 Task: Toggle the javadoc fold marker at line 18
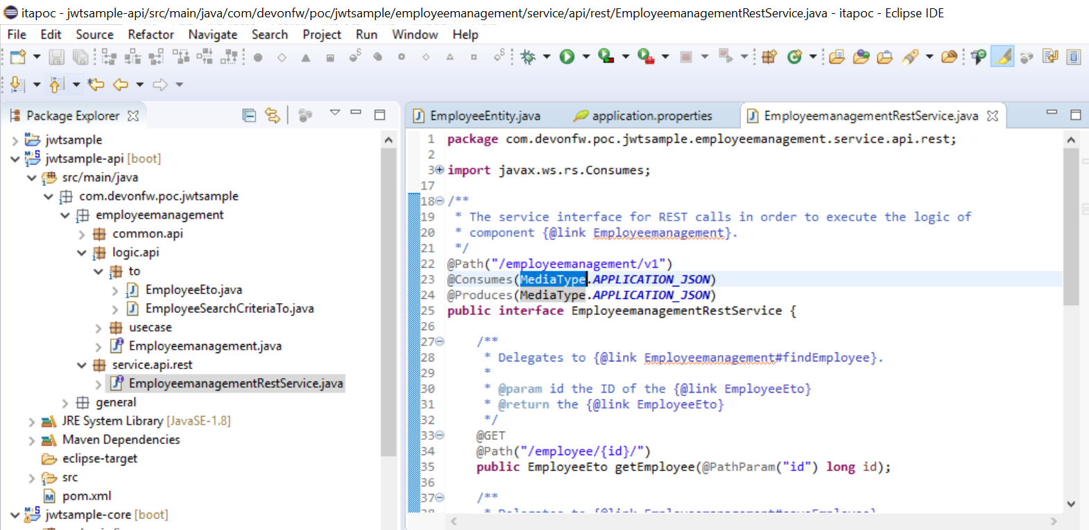pos(440,201)
